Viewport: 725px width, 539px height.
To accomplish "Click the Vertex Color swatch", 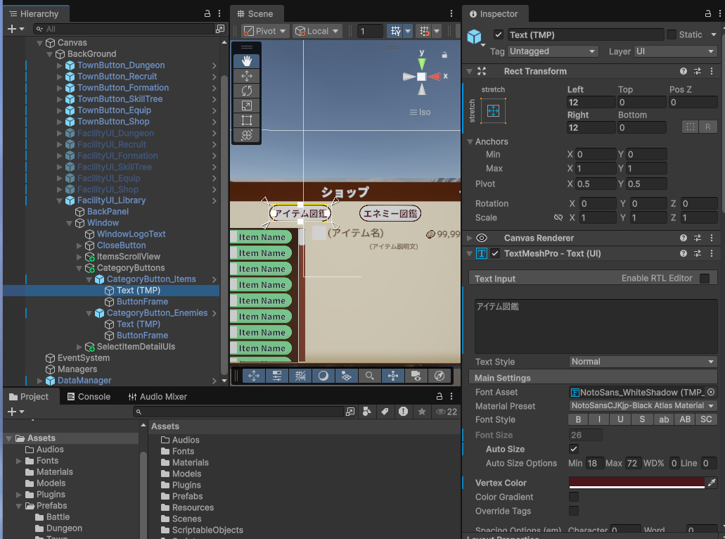I will point(636,483).
